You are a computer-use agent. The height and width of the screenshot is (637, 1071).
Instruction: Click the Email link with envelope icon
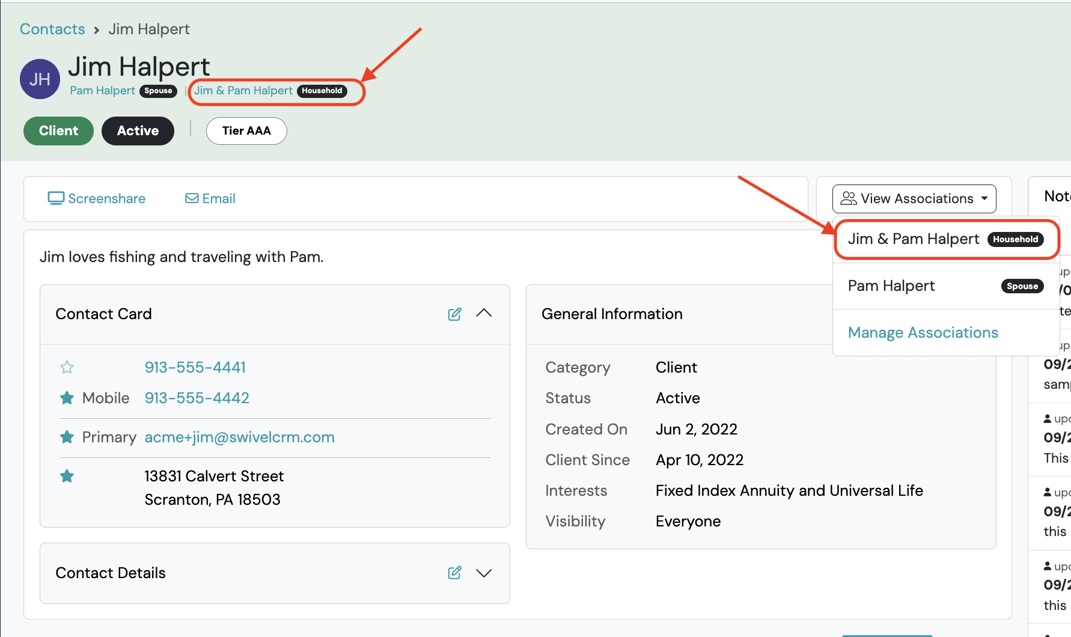click(x=210, y=198)
